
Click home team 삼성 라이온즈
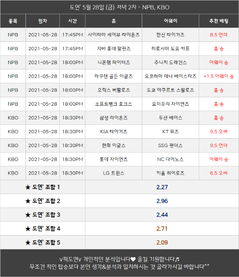tap(114, 118)
